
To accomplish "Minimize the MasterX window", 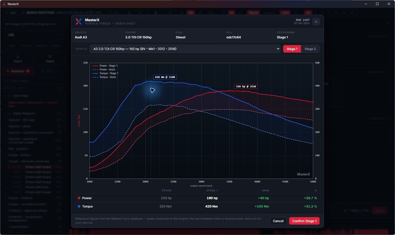I will click(366, 4).
